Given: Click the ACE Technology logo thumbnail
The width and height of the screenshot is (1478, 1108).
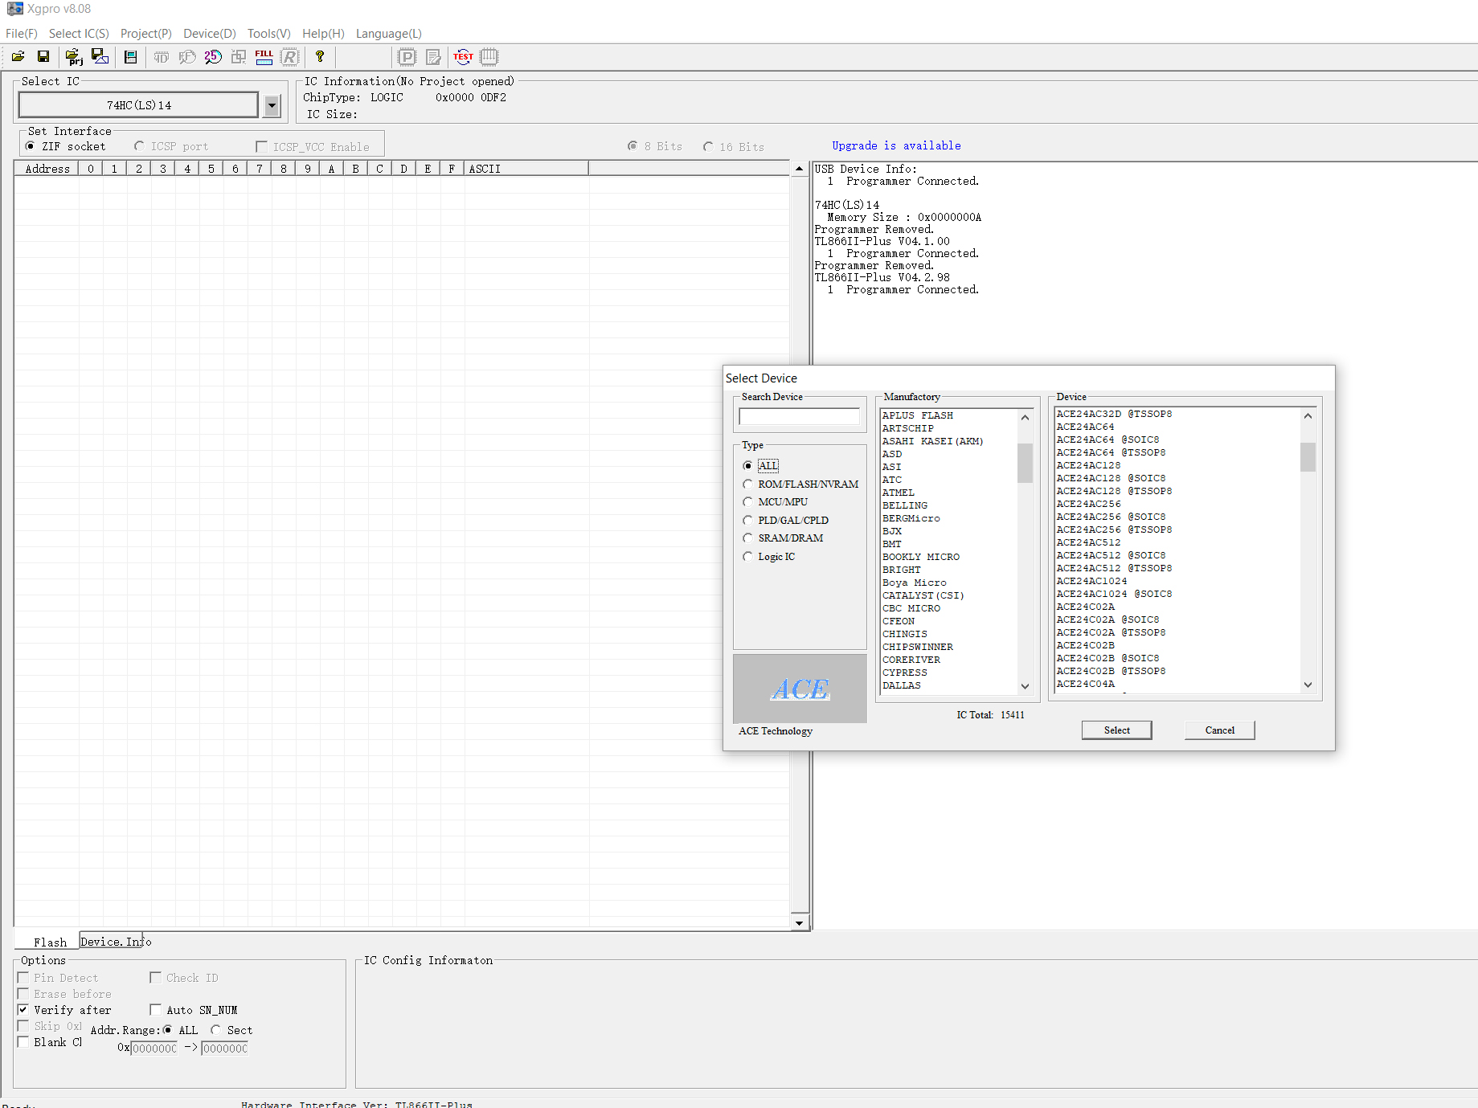Looking at the screenshot, I should pos(800,689).
